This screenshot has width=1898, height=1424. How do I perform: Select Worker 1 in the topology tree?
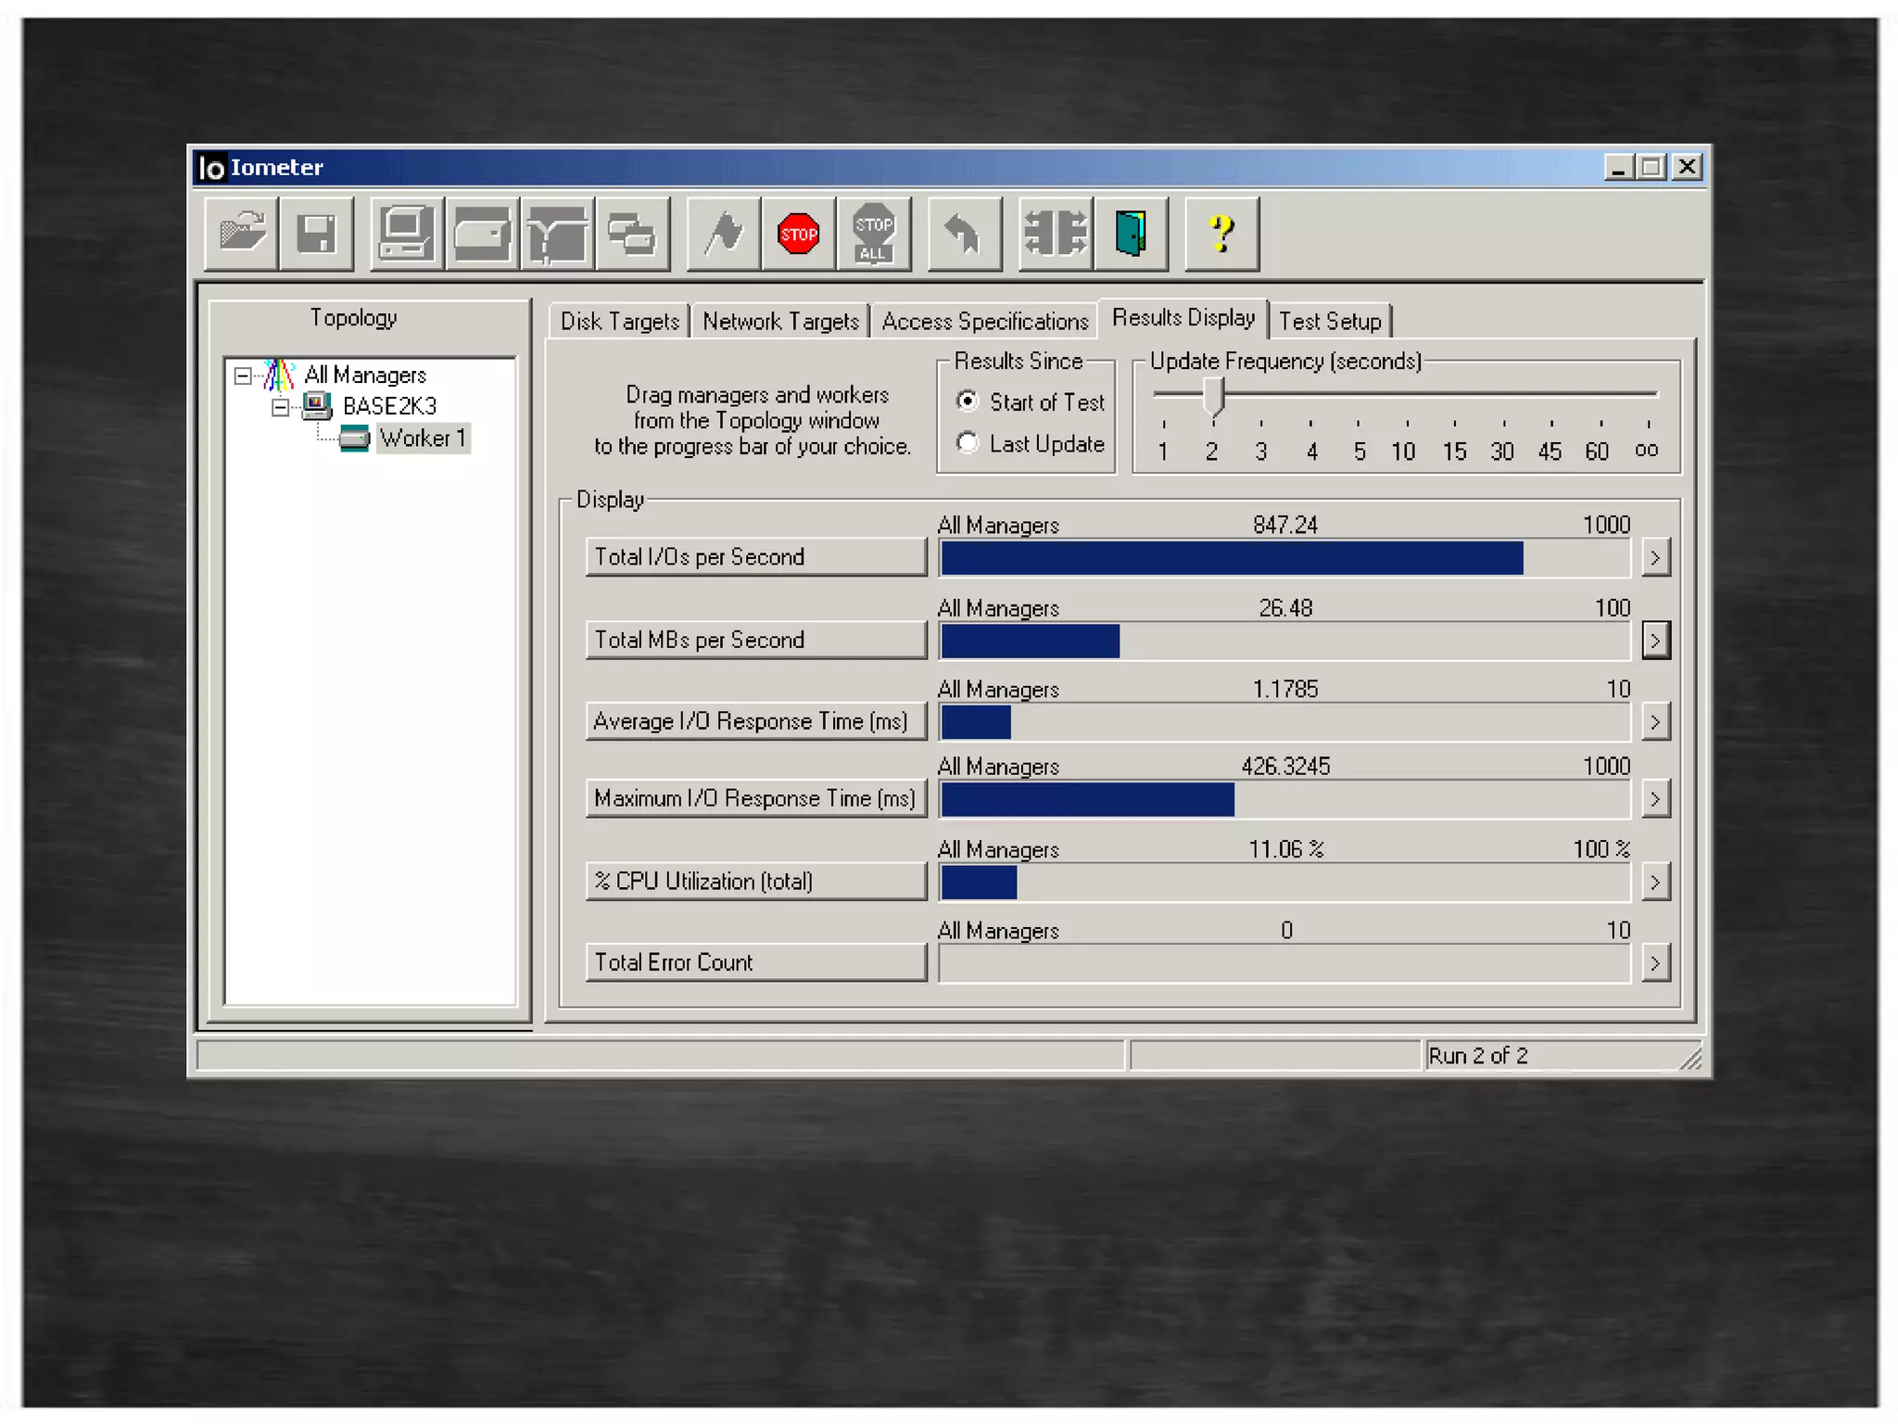pos(423,439)
